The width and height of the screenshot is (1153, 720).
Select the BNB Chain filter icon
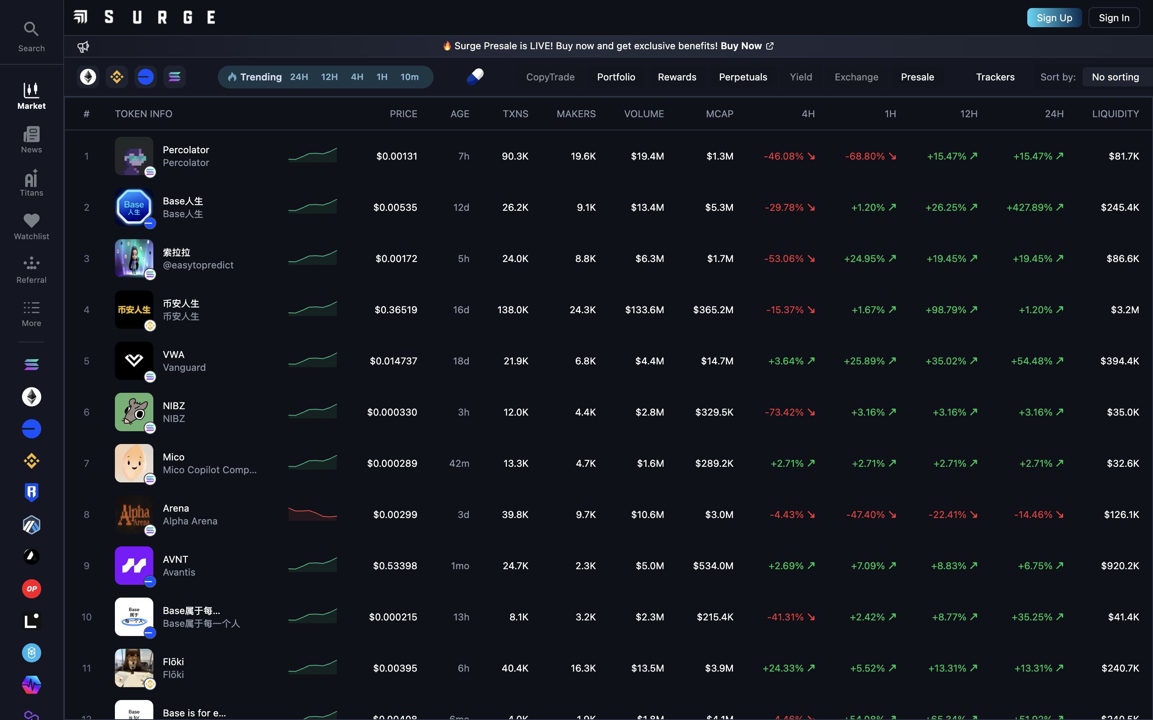(x=116, y=77)
